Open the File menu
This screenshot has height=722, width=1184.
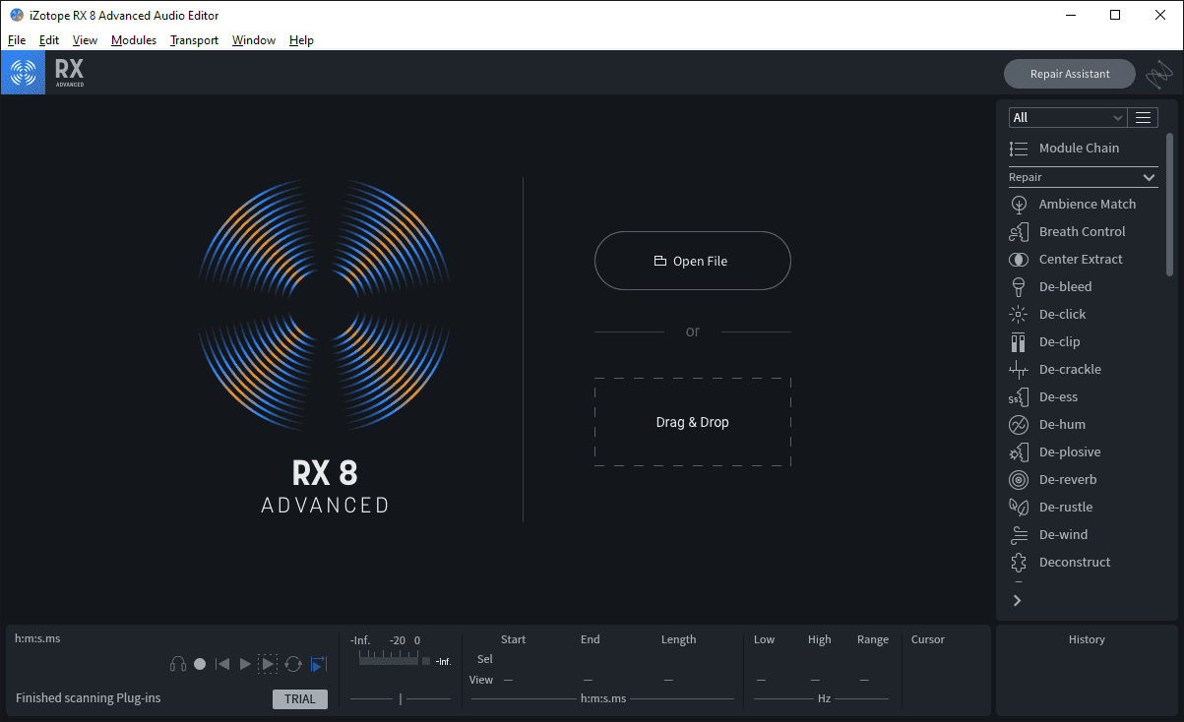(x=17, y=40)
